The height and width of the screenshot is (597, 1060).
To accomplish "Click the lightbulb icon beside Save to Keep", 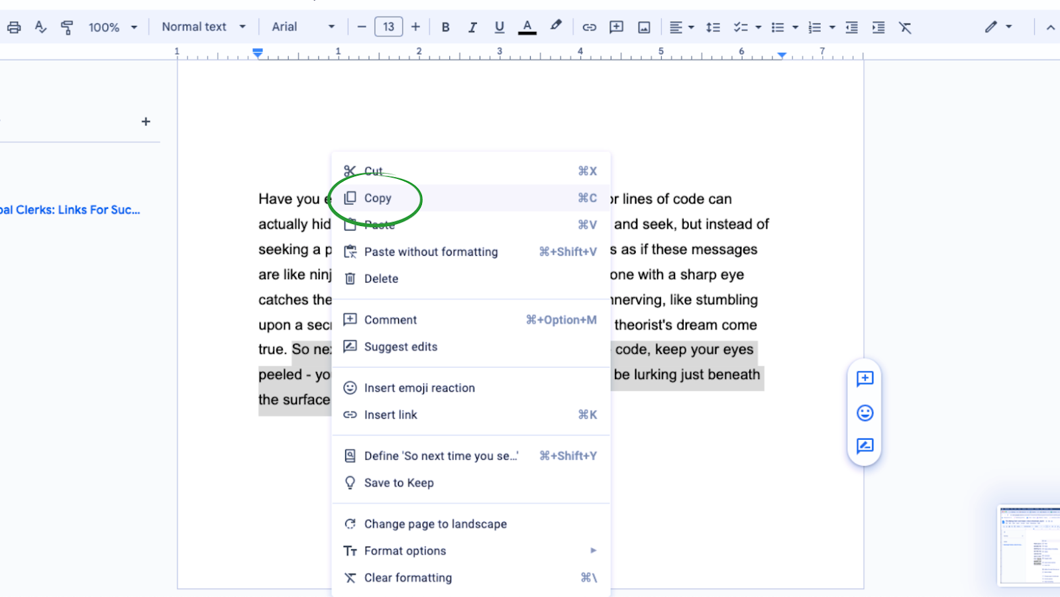I will (x=350, y=483).
